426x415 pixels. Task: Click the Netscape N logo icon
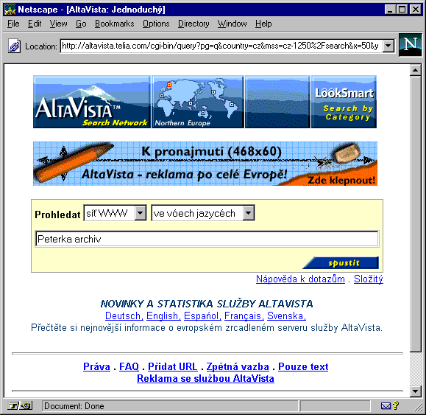click(410, 45)
